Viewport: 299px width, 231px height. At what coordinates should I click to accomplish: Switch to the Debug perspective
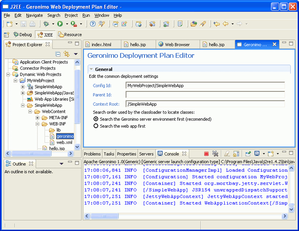pos(22,34)
